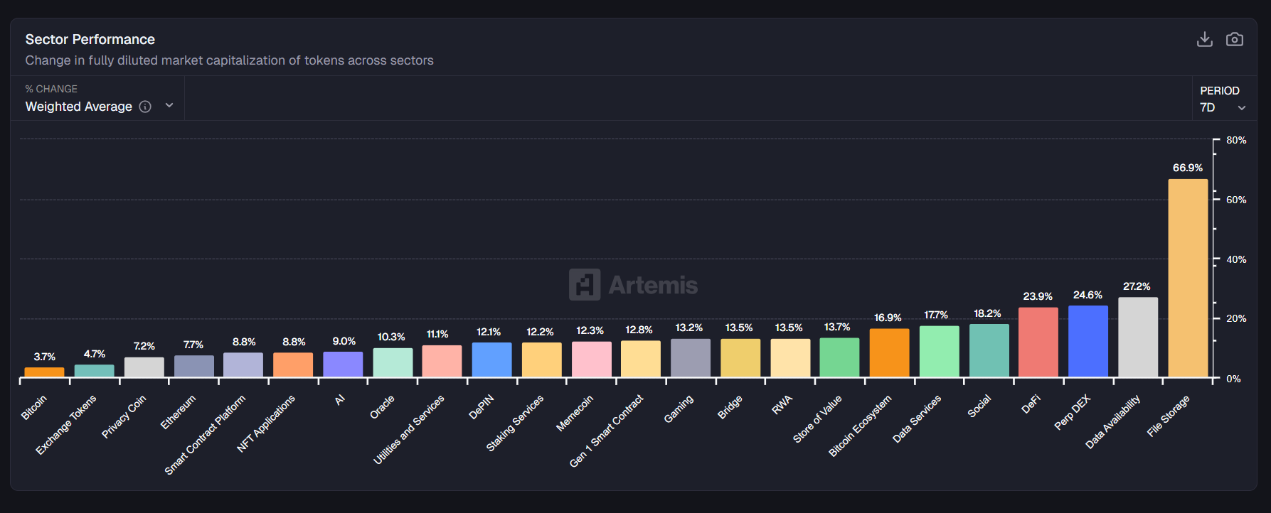The height and width of the screenshot is (513, 1271).
Task: Click the Memecoin axis label
Action: coord(575,413)
